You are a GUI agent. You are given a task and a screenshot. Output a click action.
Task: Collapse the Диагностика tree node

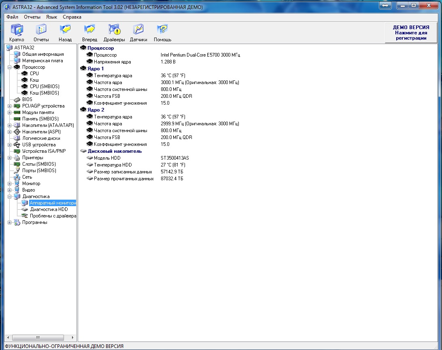pos(9,196)
